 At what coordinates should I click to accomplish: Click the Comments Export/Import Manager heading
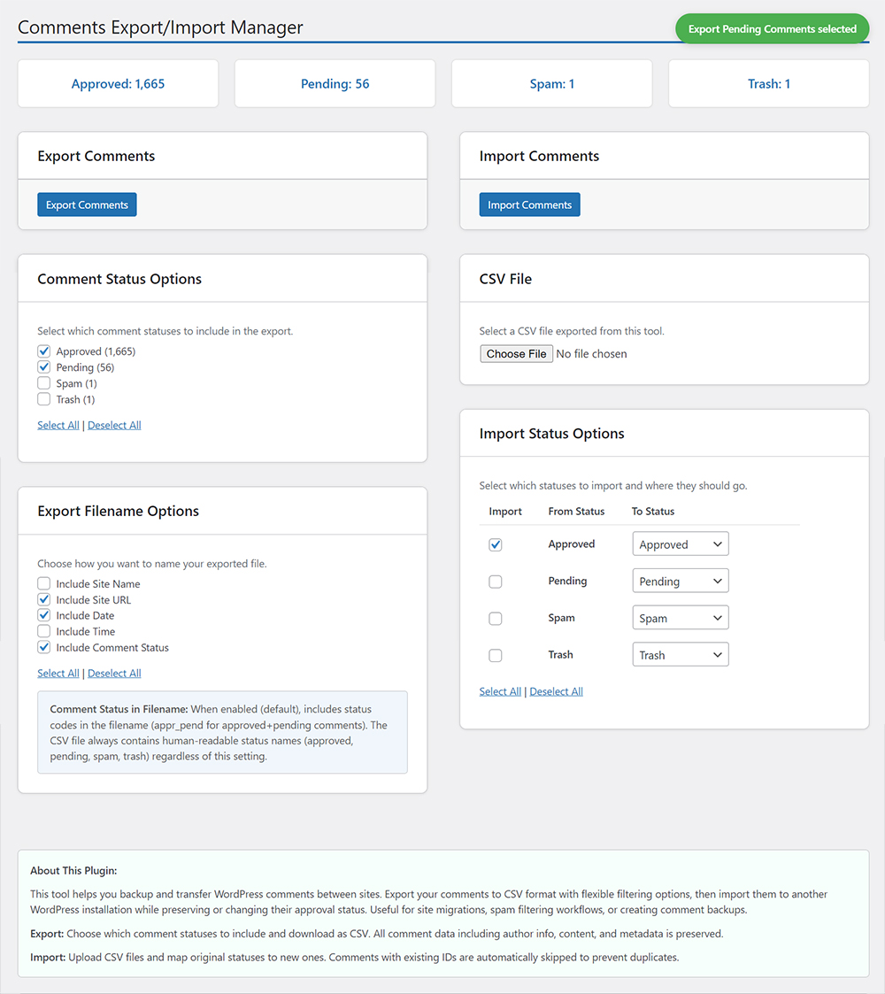tap(160, 27)
